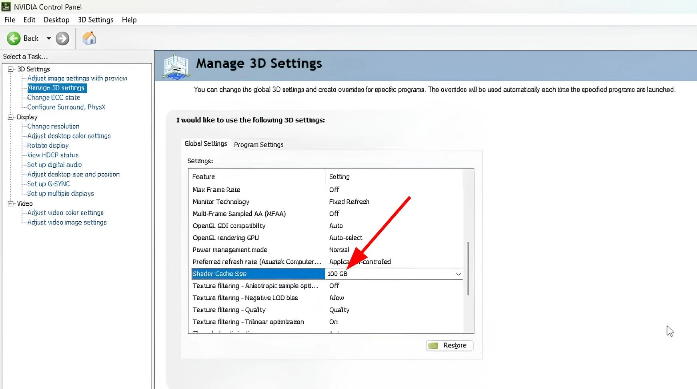This screenshot has height=389, width=697.
Task: Click the Manage 3D Settings header icon
Action: click(176, 66)
